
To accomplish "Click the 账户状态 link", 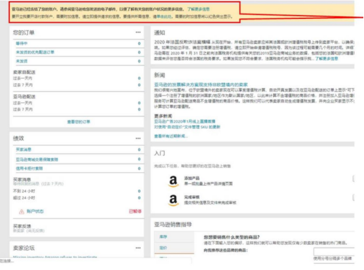I will (x=35, y=211).
